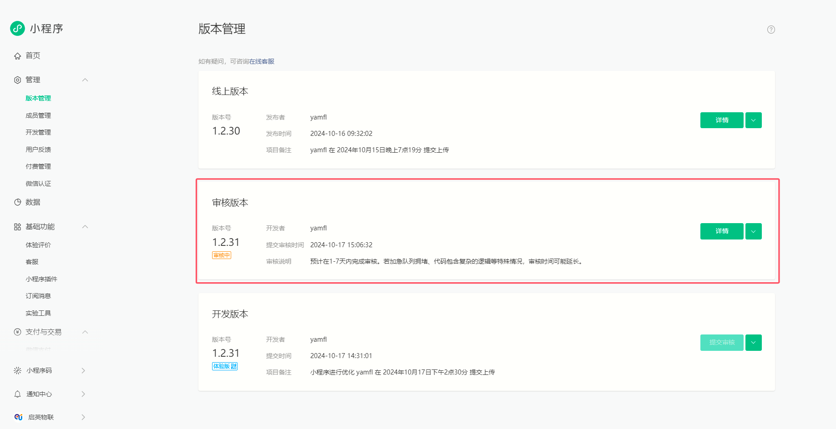
Task: Collapse the 支付与交易 section chevron
Action: (x=85, y=332)
